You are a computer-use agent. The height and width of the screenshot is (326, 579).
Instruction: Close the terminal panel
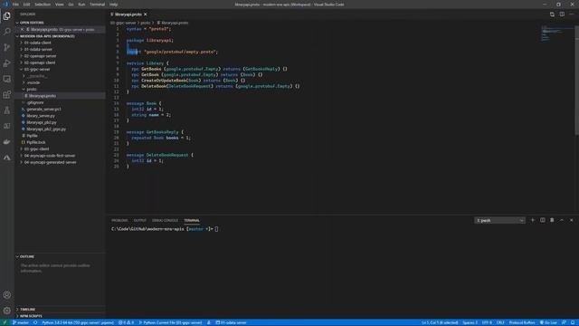[x=571, y=220]
